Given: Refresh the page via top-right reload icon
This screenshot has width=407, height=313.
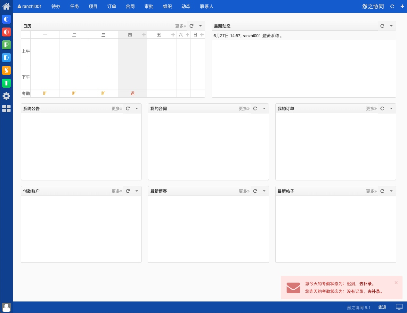Looking at the screenshot, I should [392, 6].
